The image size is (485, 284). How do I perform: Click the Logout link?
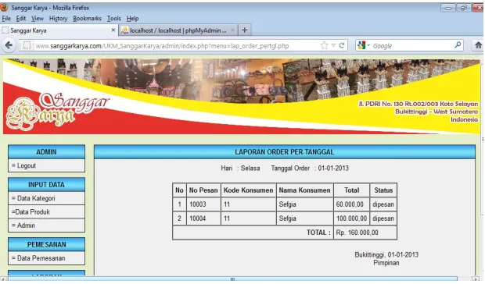pos(27,165)
